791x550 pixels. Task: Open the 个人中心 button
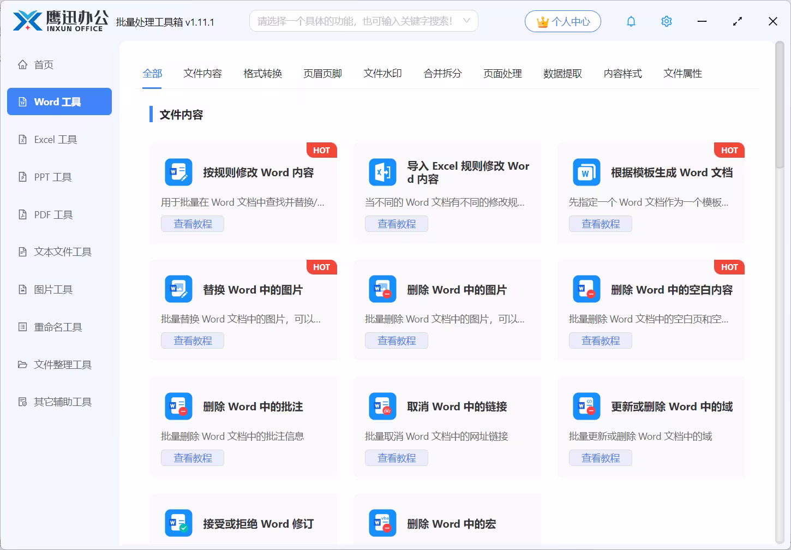click(x=562, y=21)
